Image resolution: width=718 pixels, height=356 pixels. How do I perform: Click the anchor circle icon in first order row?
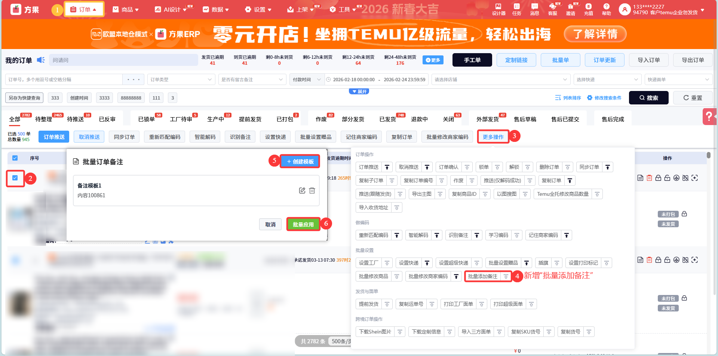pyautogui.click(x=676, y=178)
